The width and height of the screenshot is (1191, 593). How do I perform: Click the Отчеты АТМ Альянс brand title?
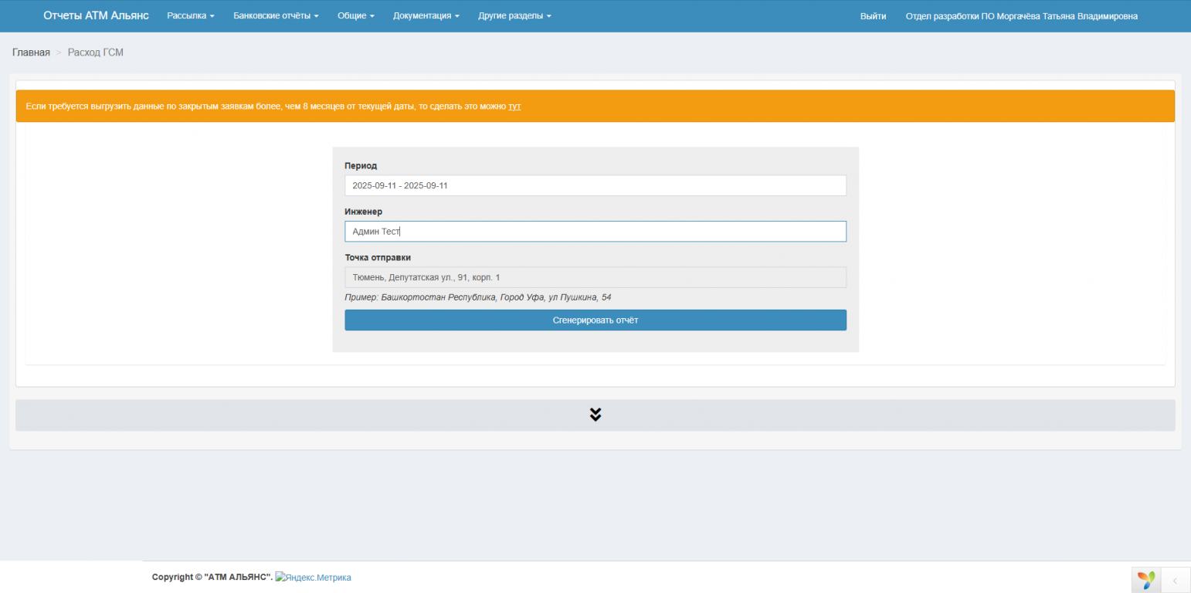(96, 16)
